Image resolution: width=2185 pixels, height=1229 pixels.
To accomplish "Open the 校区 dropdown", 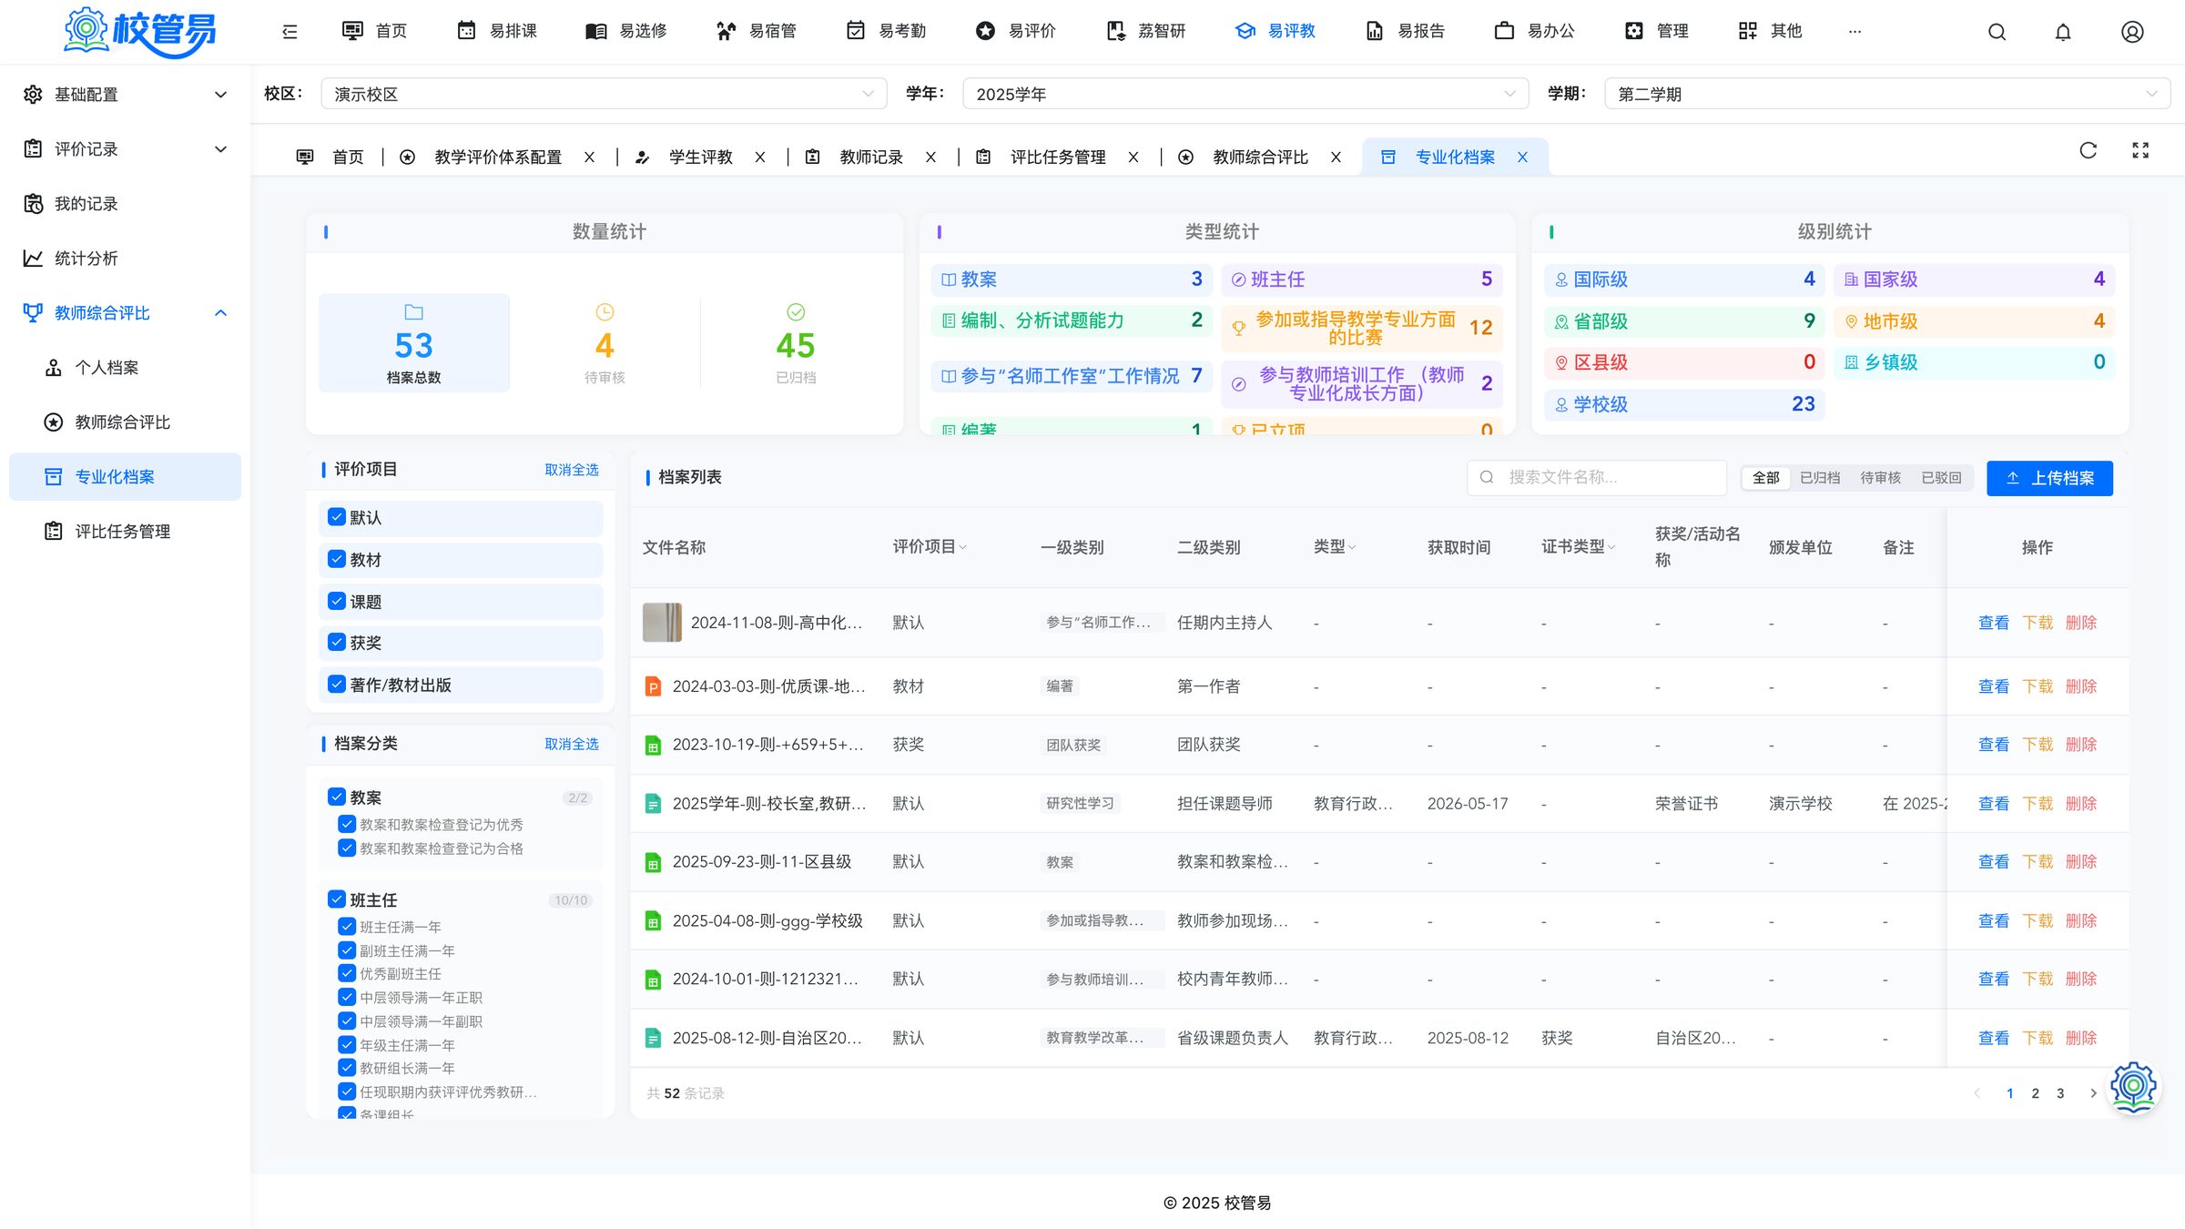I will click(604, 94).
